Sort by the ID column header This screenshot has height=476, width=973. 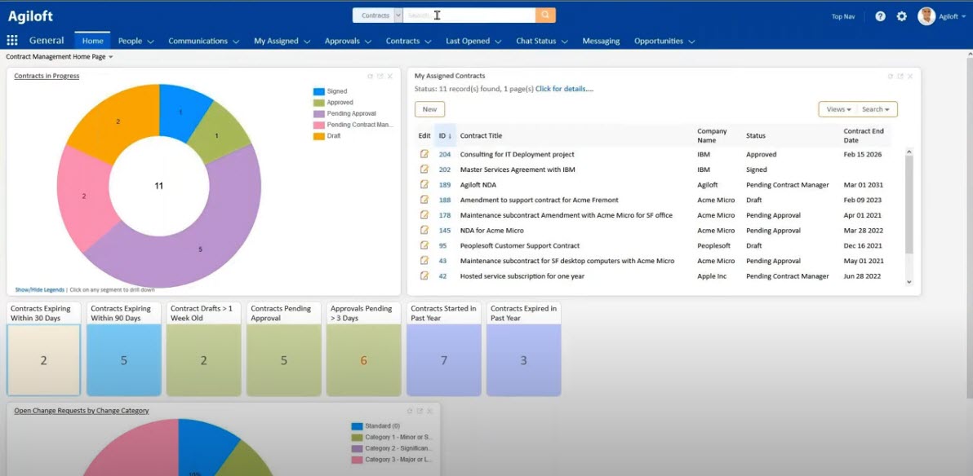click(x=445, y=136)
